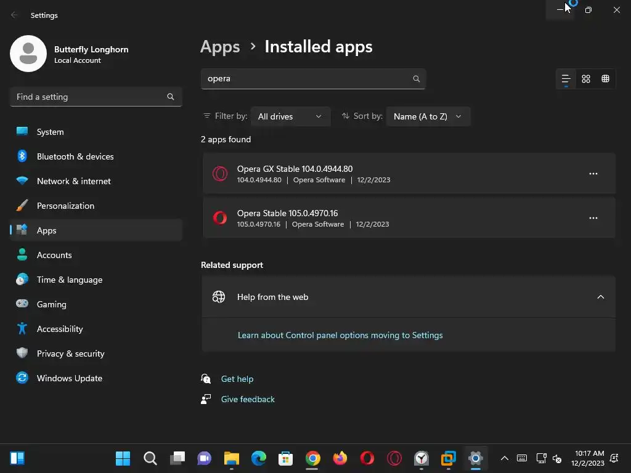The height and width of the screenshot is (473, 631).
Task: Switch to grid view layout
Action: 586,79
